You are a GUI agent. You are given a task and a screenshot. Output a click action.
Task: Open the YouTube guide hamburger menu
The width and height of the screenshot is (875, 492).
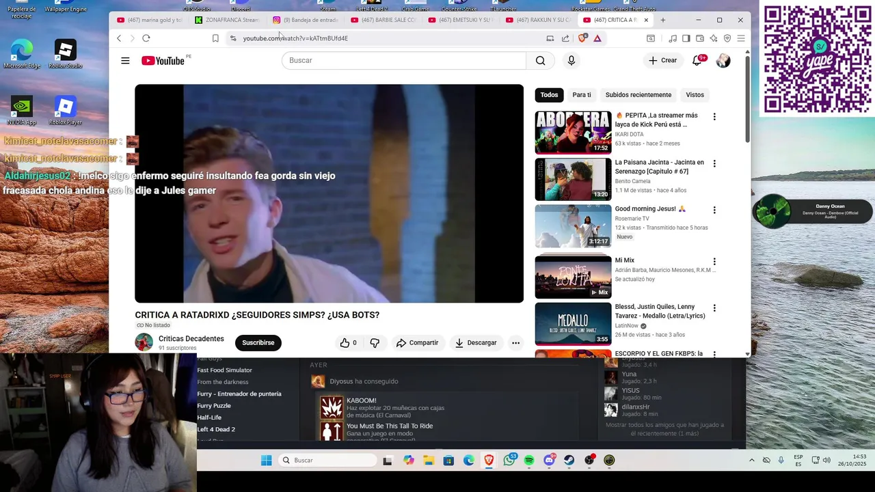pyautogui.click(x=125, y=61)
